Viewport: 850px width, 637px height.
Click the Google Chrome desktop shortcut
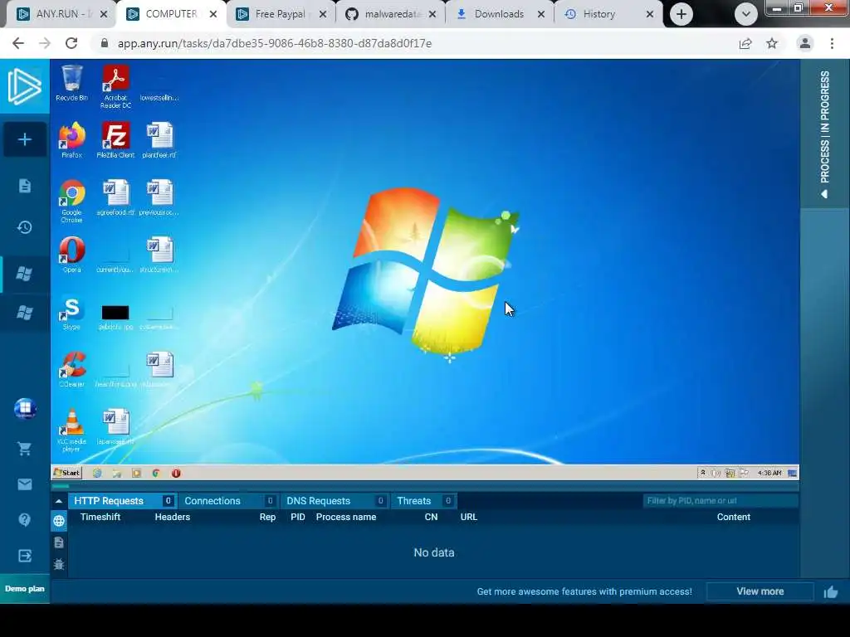pyautogui.click(x=71, y=201)
